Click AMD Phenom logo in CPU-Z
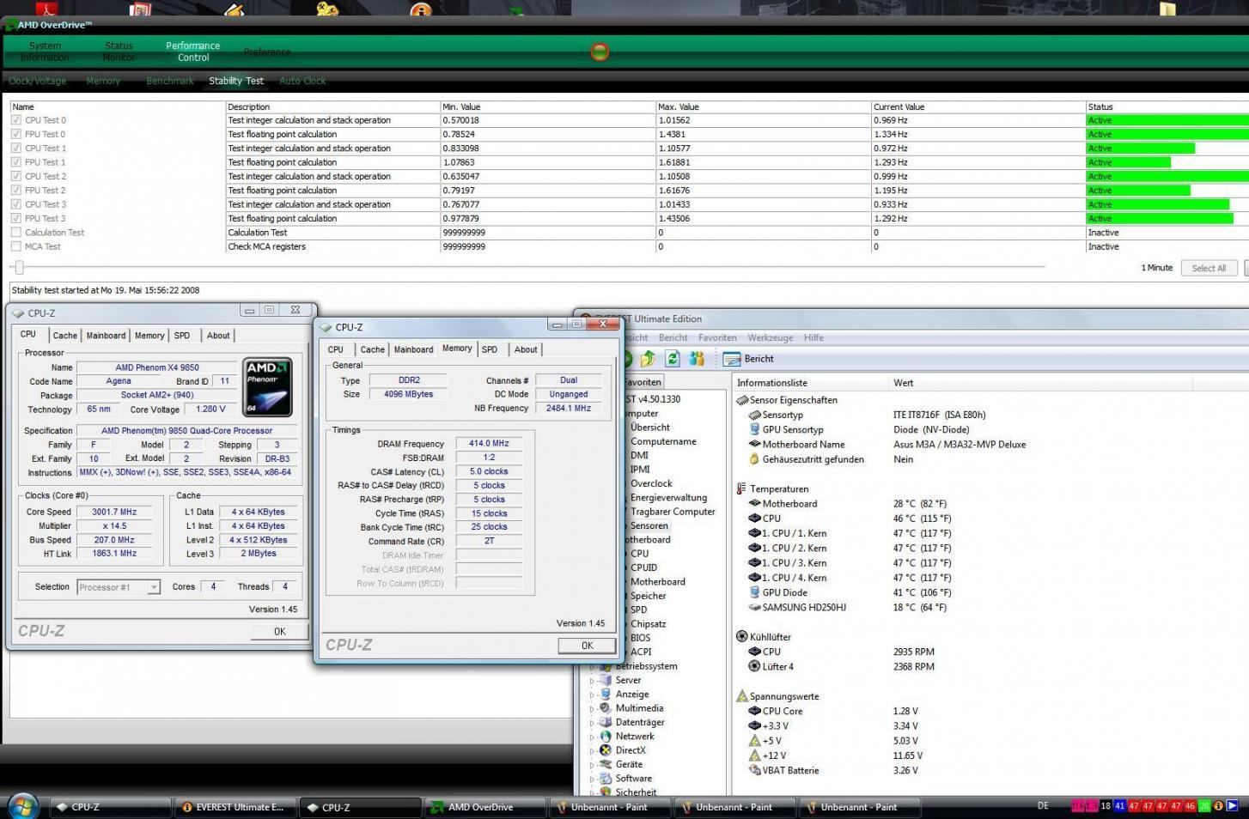 click(267, 387)
